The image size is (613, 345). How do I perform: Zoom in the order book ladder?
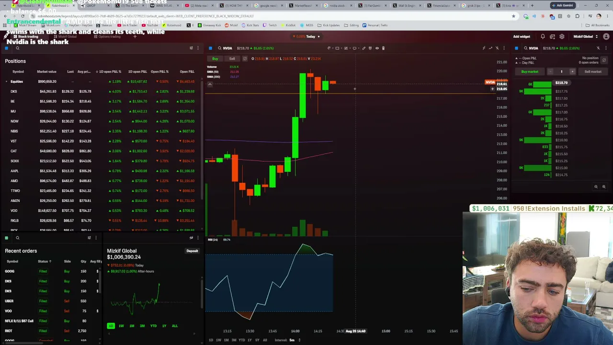pyautogui.click(x=603, y=187)
